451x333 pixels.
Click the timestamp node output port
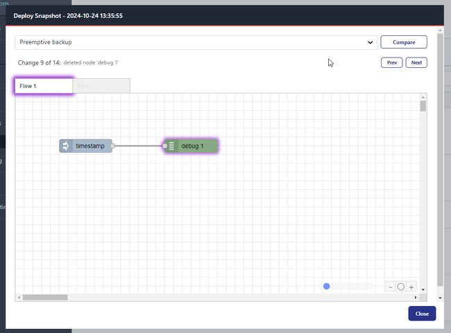tap(113, 146)
